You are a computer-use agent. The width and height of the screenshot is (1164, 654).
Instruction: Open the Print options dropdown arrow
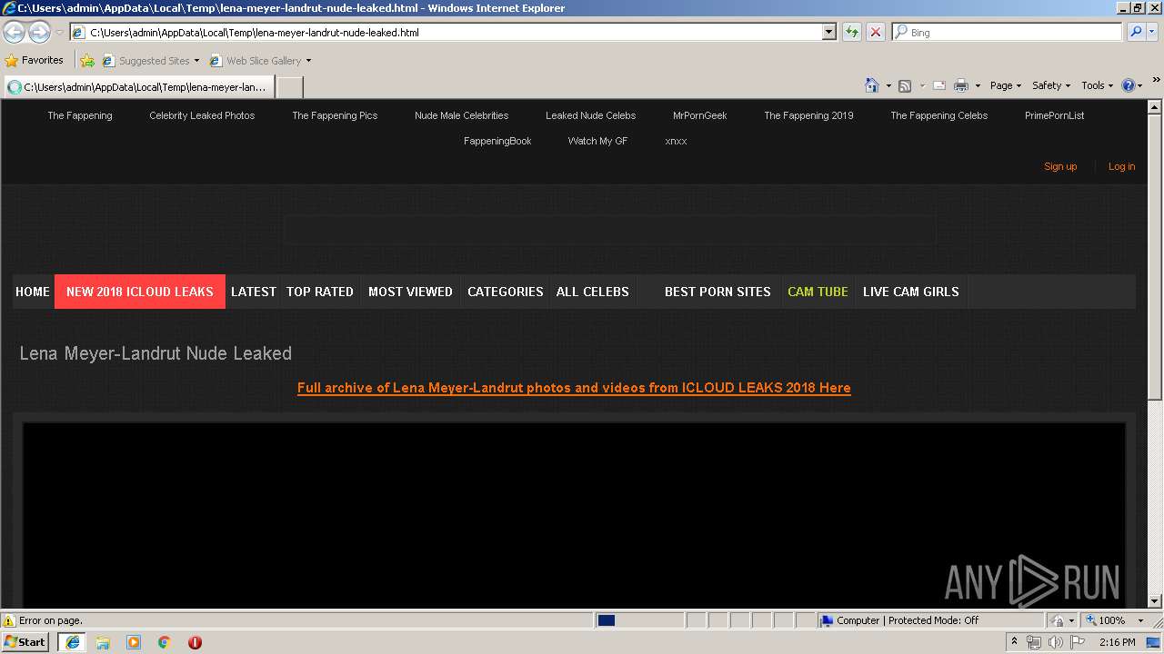pos(978,86)
